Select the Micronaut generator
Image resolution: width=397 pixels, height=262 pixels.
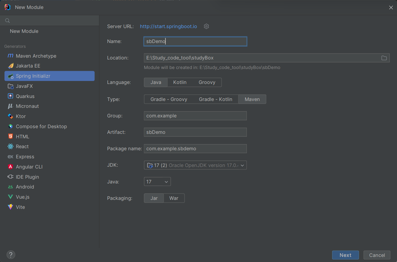pyautogui.click(x=49, y=106)
